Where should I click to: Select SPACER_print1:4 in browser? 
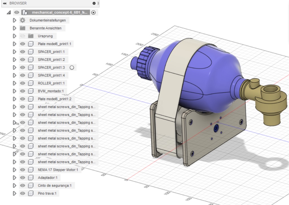pos(51,75)
